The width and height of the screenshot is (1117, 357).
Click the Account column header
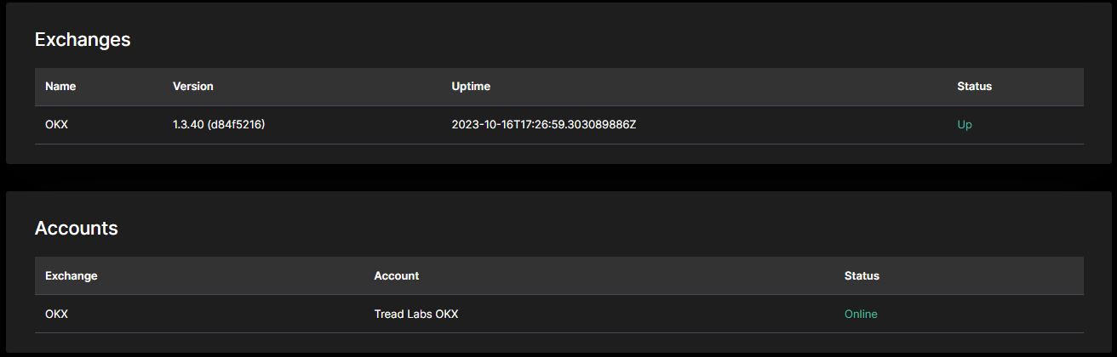pos(396,275)
